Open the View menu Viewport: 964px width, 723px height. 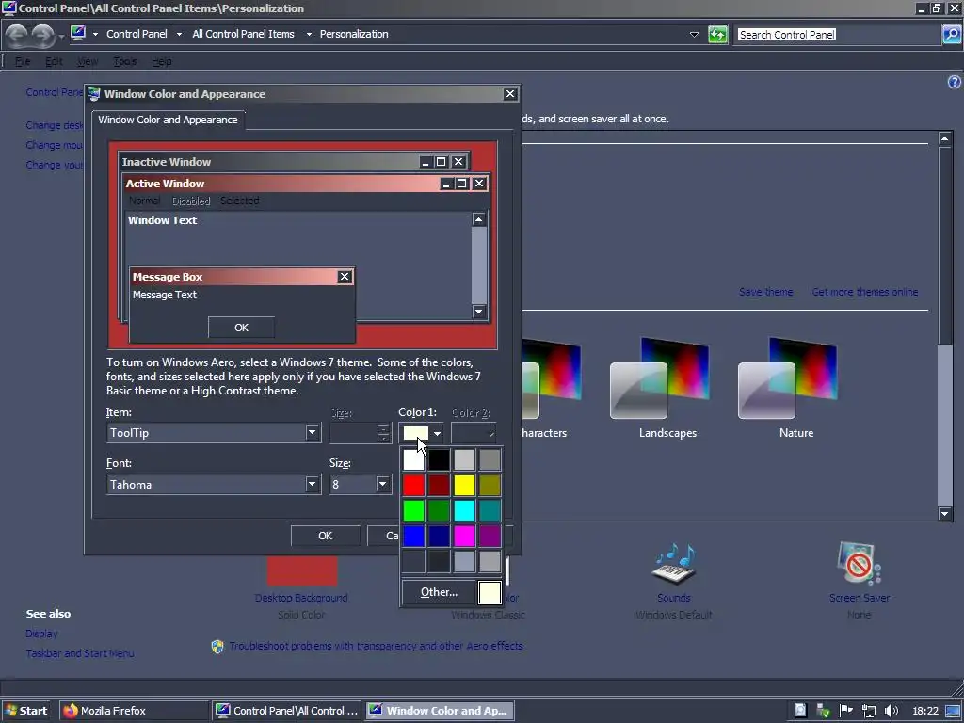click(88, 61)
